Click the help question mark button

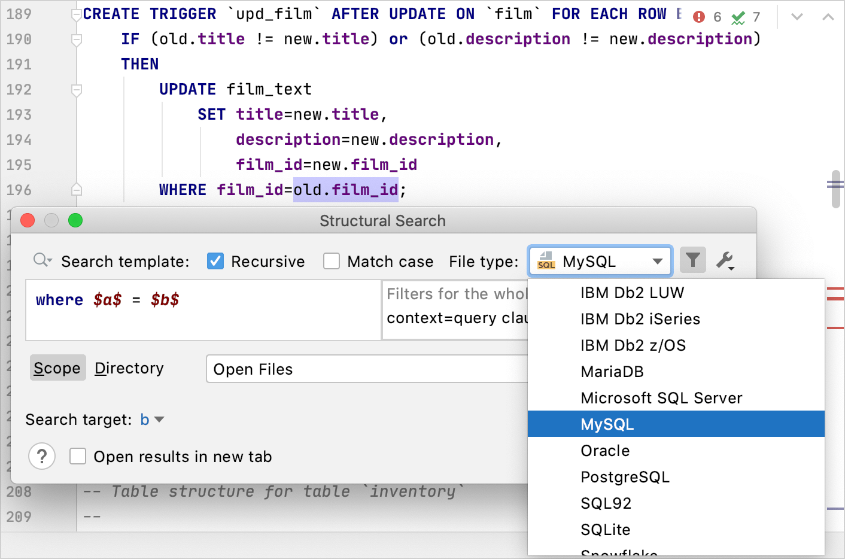pos(42,457)
